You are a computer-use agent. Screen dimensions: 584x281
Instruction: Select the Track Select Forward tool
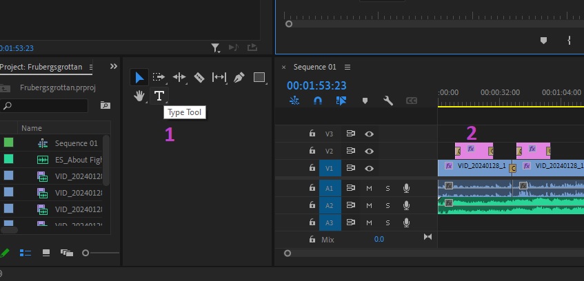[159, 77]
